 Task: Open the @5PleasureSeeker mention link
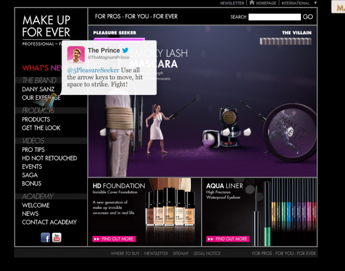click(x=93, y=70)
